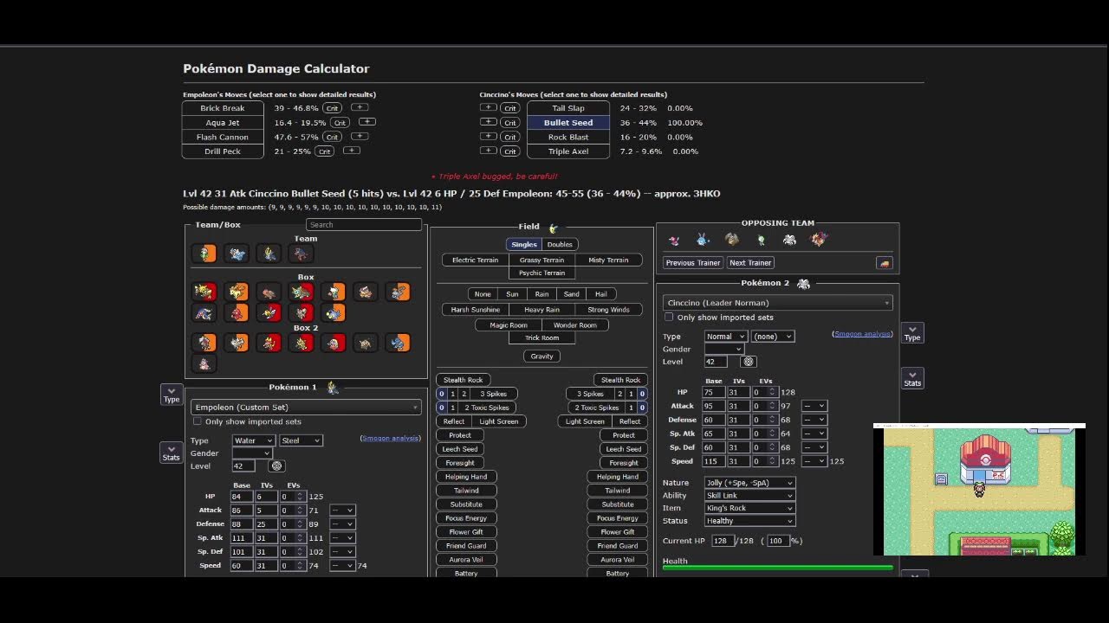Image resolution: width=1109 pixels, height=623 pixels.
Task: Click the Team/Box Search field
Action: 364,225
